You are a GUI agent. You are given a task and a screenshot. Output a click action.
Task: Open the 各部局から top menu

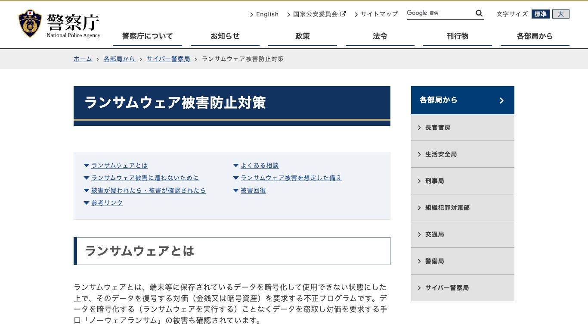[535, 36]
